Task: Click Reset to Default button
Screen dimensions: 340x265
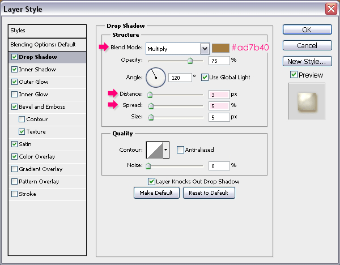Action: (x=209, y=193)
